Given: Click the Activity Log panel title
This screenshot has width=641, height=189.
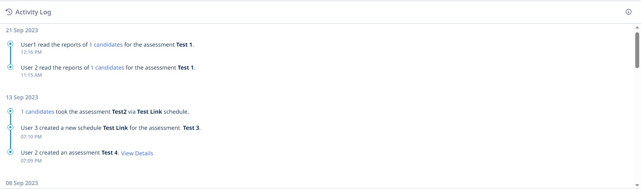Looking at the screenshot, I should click(x=33, y=12).
